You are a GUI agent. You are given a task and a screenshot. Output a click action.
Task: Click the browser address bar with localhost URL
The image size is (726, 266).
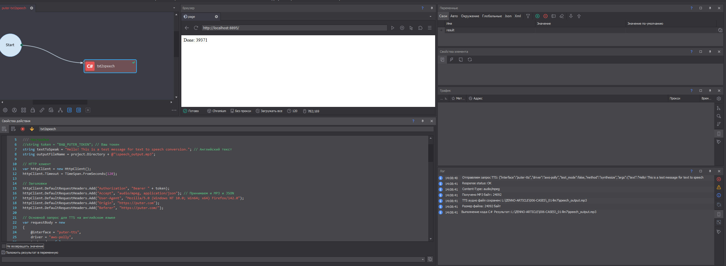point(294,28)
